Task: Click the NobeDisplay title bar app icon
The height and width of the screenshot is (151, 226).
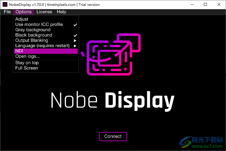Action: point(5,5)
